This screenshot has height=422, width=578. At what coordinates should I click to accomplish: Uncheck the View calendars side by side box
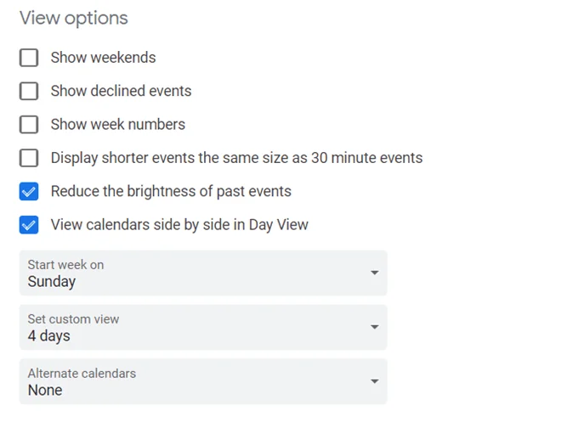pyautogui.click(x=29, y=225)
